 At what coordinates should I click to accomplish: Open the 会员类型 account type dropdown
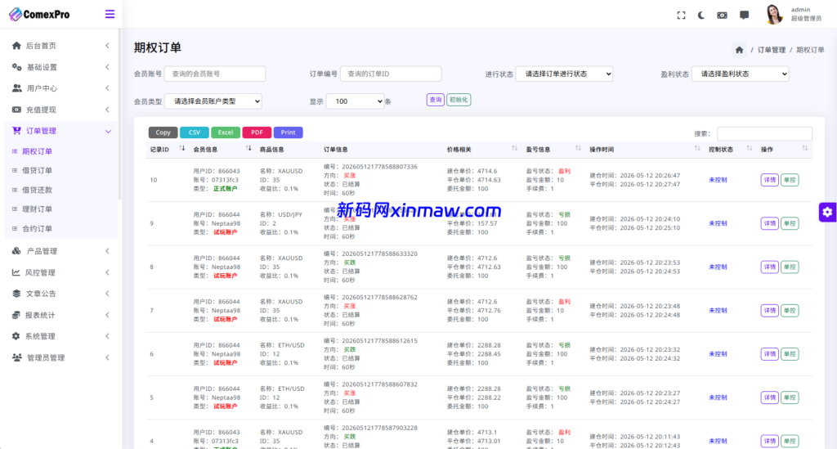pos(213,101)
